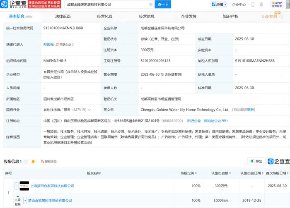Clear the search box text
Screen dimensions: 290x208
click(151, 4)
